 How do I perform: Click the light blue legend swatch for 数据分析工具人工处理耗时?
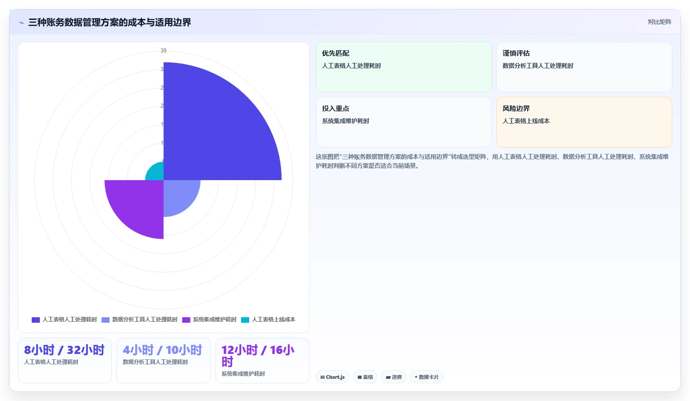105,320
